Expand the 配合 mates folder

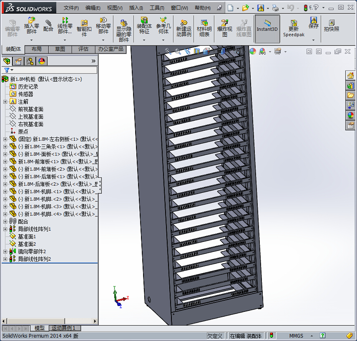[5, 222]
